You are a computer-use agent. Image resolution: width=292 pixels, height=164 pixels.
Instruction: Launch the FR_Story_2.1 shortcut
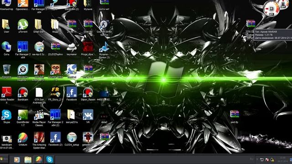click(55, 92)
